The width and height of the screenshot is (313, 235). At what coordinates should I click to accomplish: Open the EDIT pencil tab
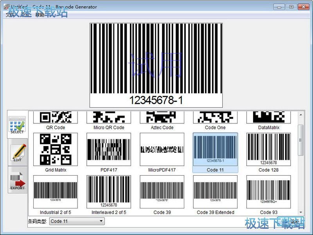pyautogui.click(x=17, y=153)
